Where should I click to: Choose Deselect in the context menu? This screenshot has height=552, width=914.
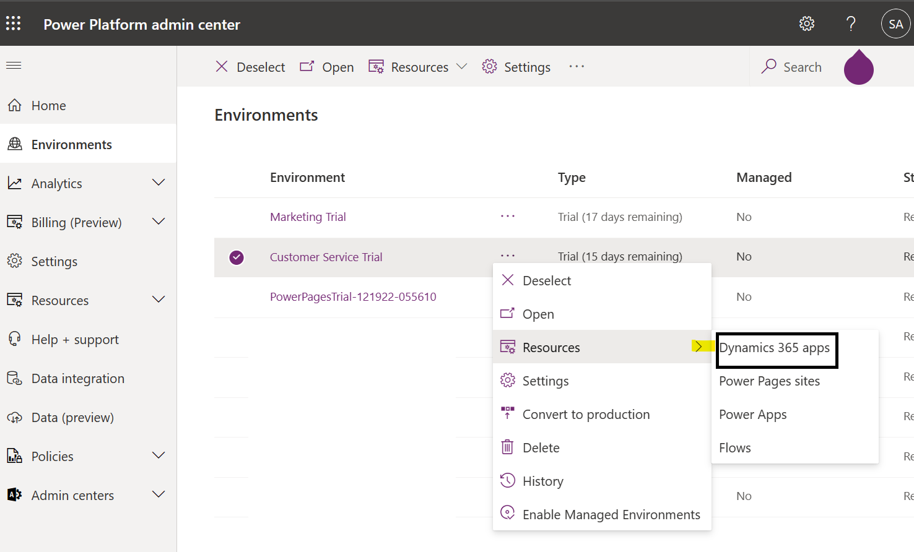[x=602, y=280]
